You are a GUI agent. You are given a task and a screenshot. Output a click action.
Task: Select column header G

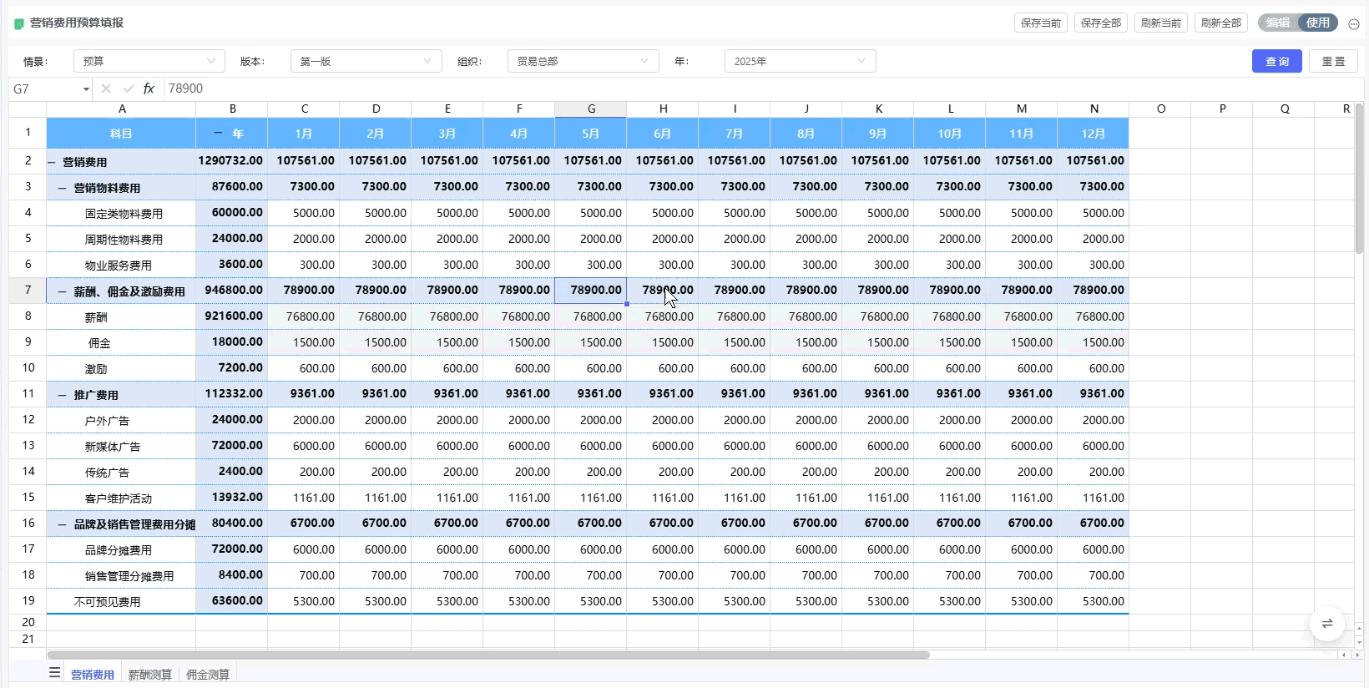(591, 109)
